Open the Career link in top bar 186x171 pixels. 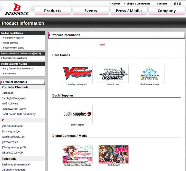(x=116, y=4)
